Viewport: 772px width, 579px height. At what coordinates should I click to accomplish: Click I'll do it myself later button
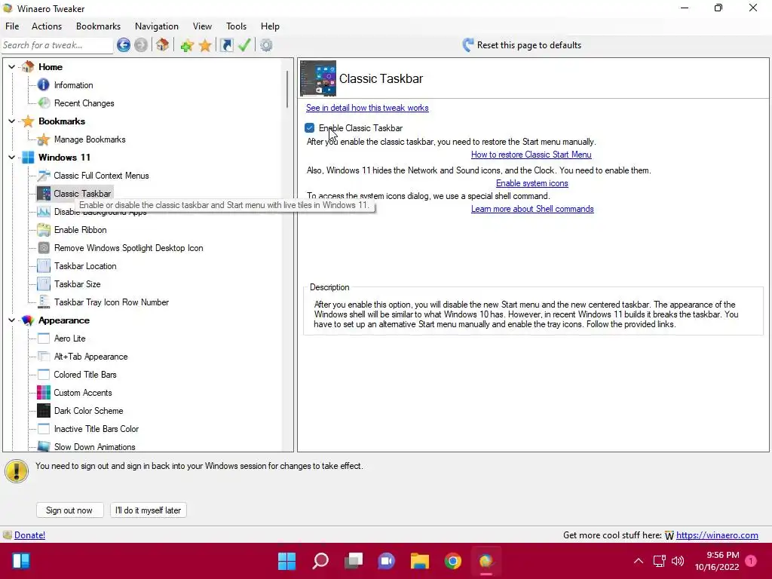(x=149, y=510)
